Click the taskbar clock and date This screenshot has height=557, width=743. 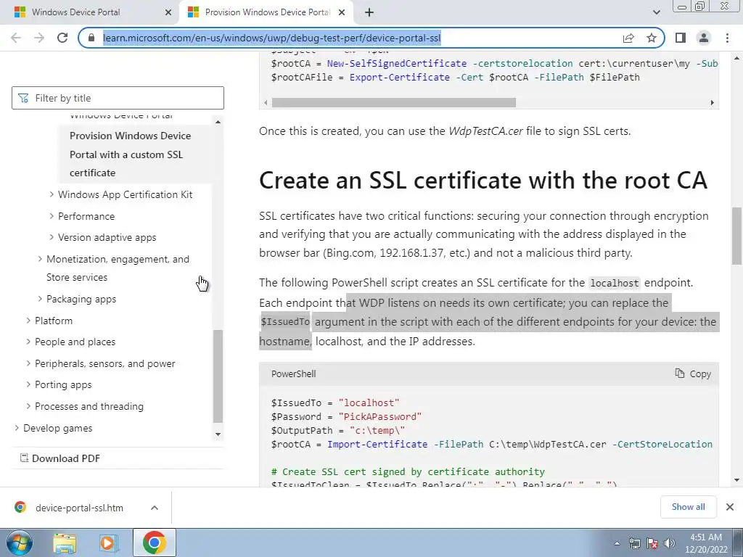pos(706,543)
